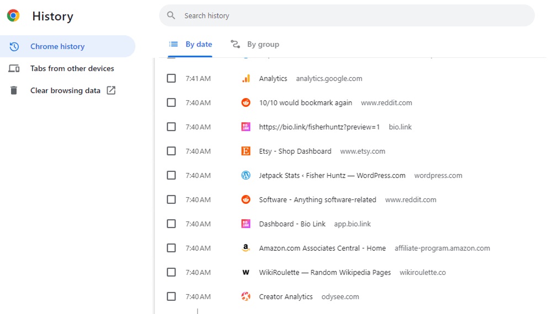Click the History page title
This screenshot has height=314, width=552.
53,16
